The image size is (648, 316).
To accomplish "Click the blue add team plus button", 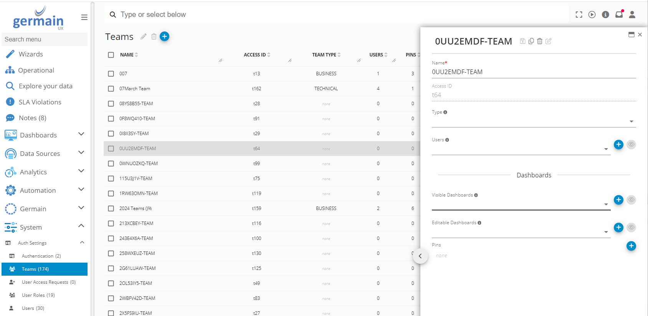I will pos(164,36).
